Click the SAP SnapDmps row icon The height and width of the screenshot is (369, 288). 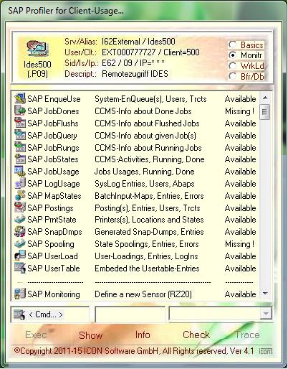click(20, 231)
